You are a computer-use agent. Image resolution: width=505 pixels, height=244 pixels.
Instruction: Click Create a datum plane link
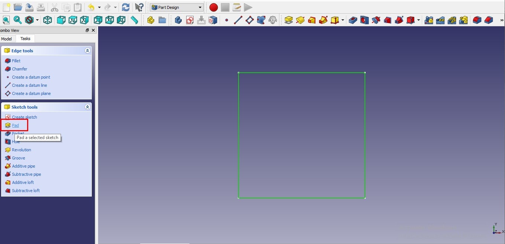[31, 93]
